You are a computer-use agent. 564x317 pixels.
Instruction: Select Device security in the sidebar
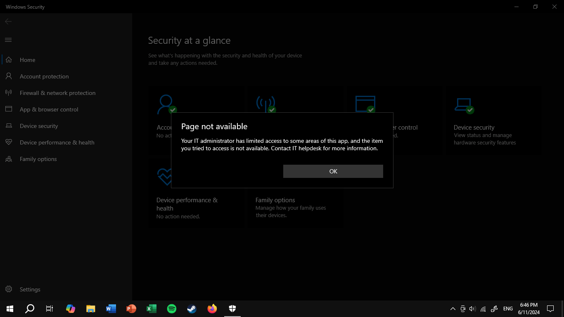tap(66, 126)
